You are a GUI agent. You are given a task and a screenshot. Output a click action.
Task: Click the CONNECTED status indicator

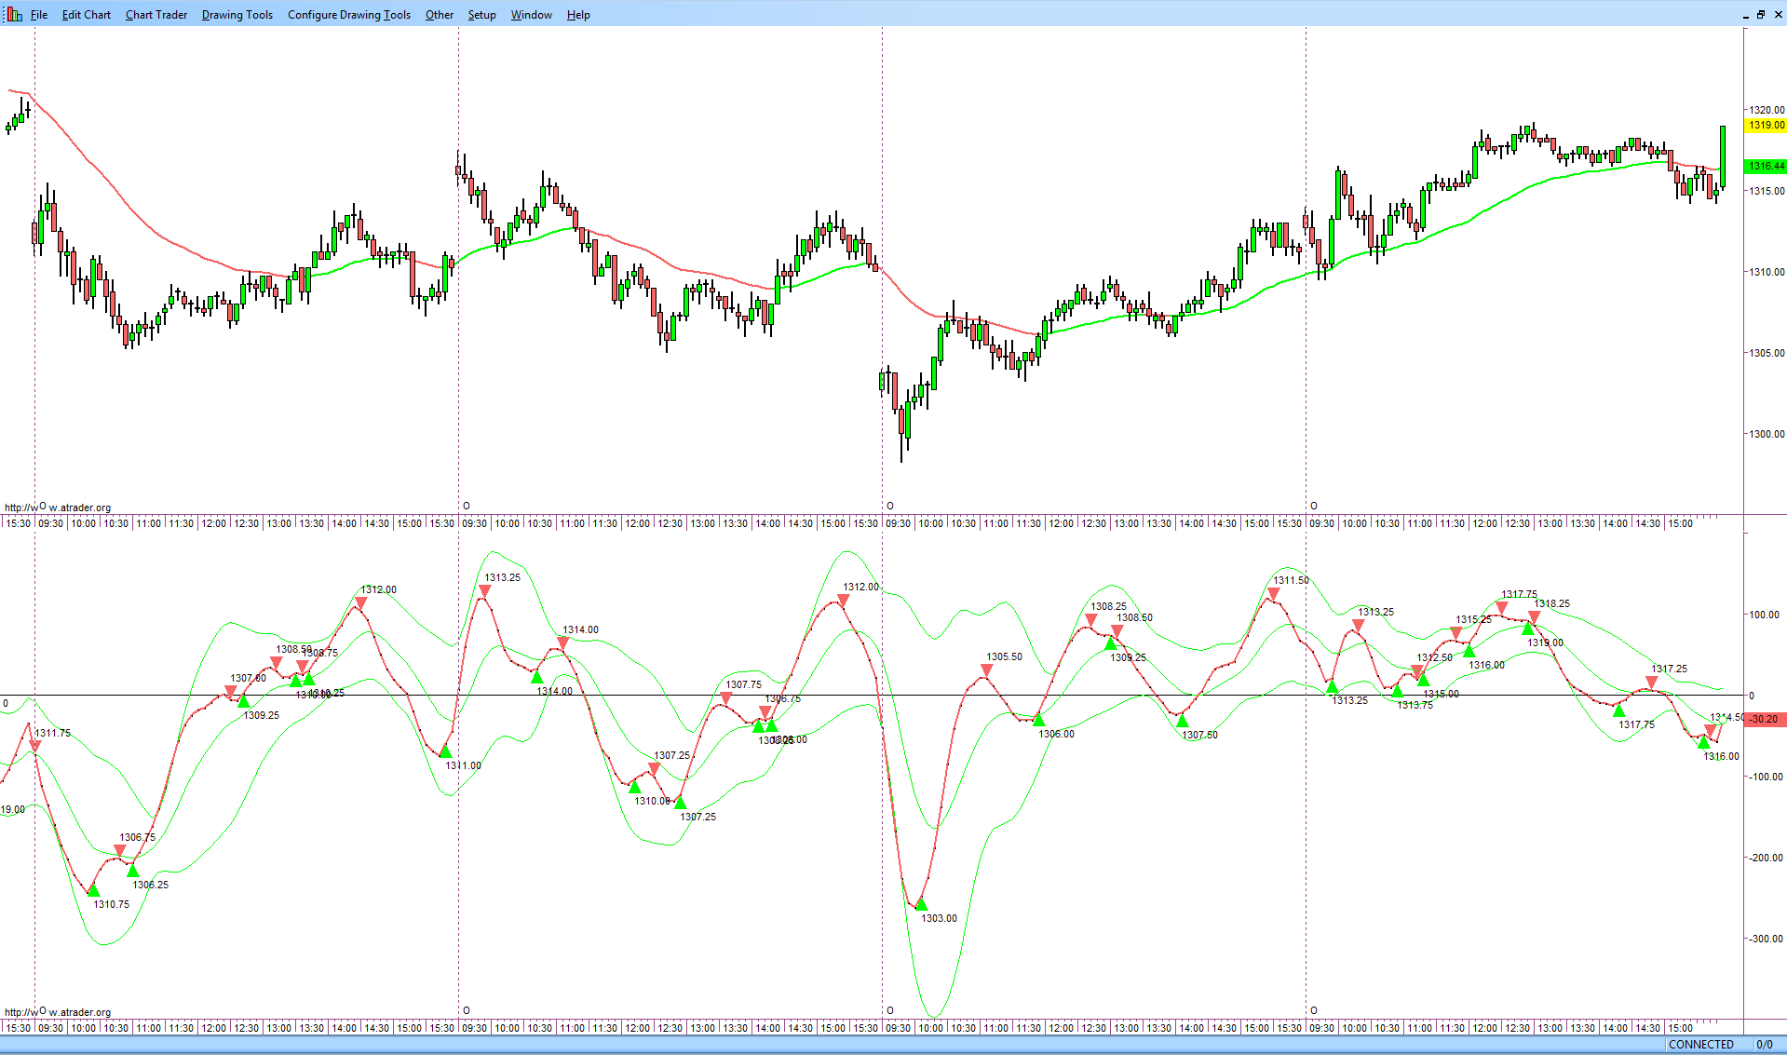click(x=1701, y=1045)
